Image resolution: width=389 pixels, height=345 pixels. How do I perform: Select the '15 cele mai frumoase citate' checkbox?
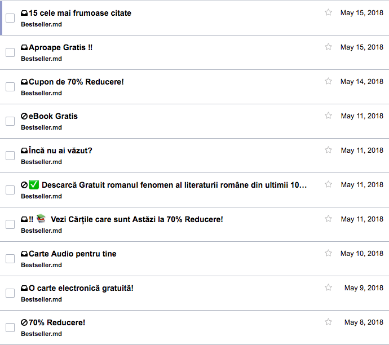click(10, 18)
